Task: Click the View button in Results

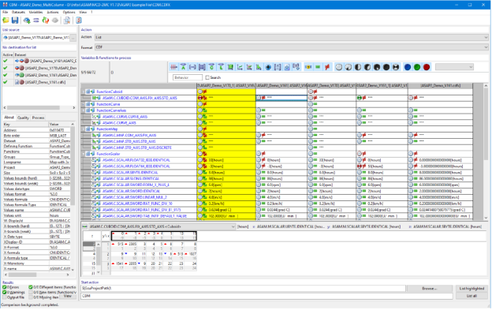Action: point(68,296)
